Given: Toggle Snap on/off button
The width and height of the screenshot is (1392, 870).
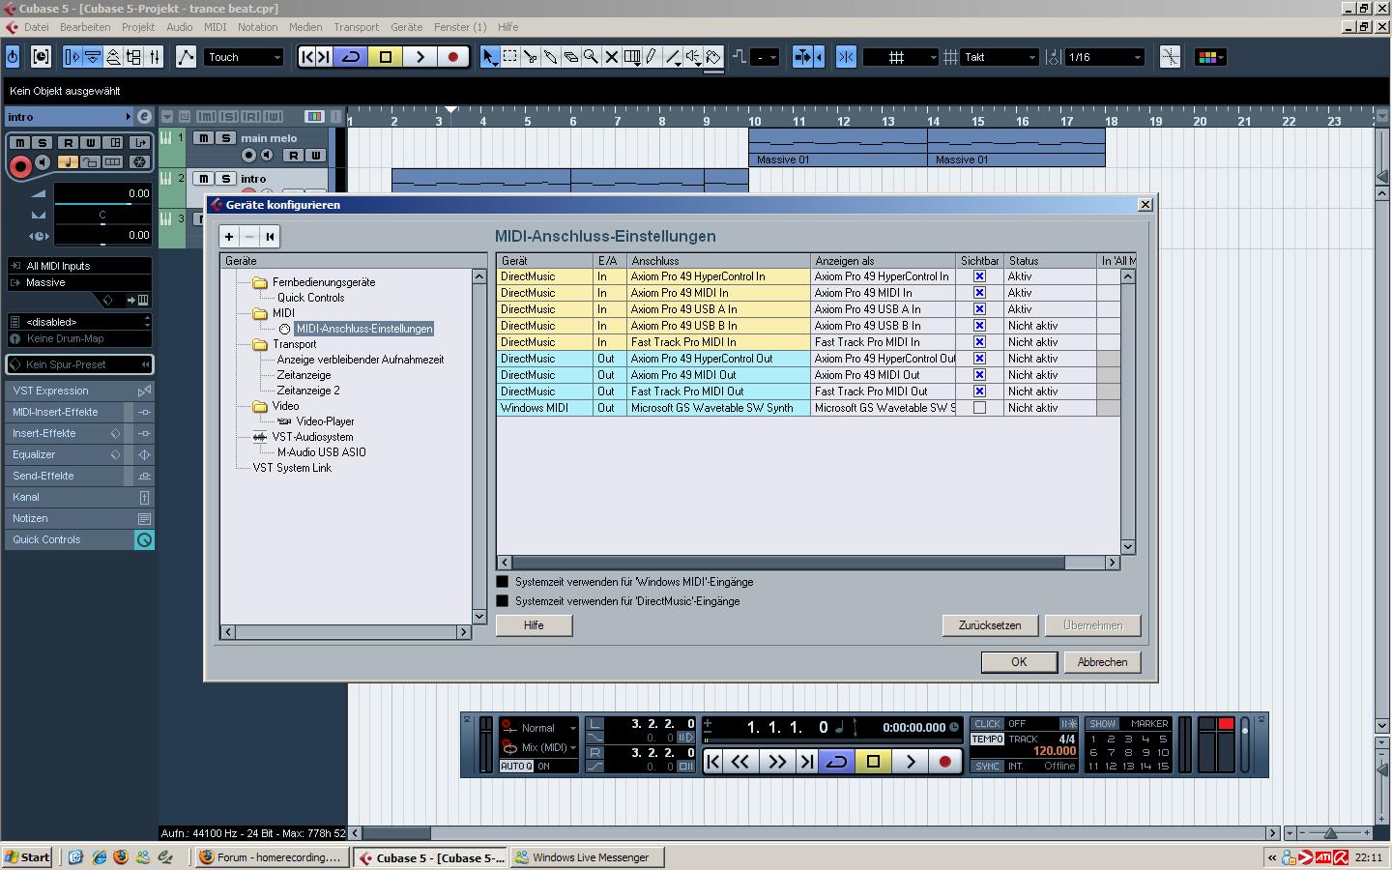Looking at the screenshot, I should coord(846,57).
